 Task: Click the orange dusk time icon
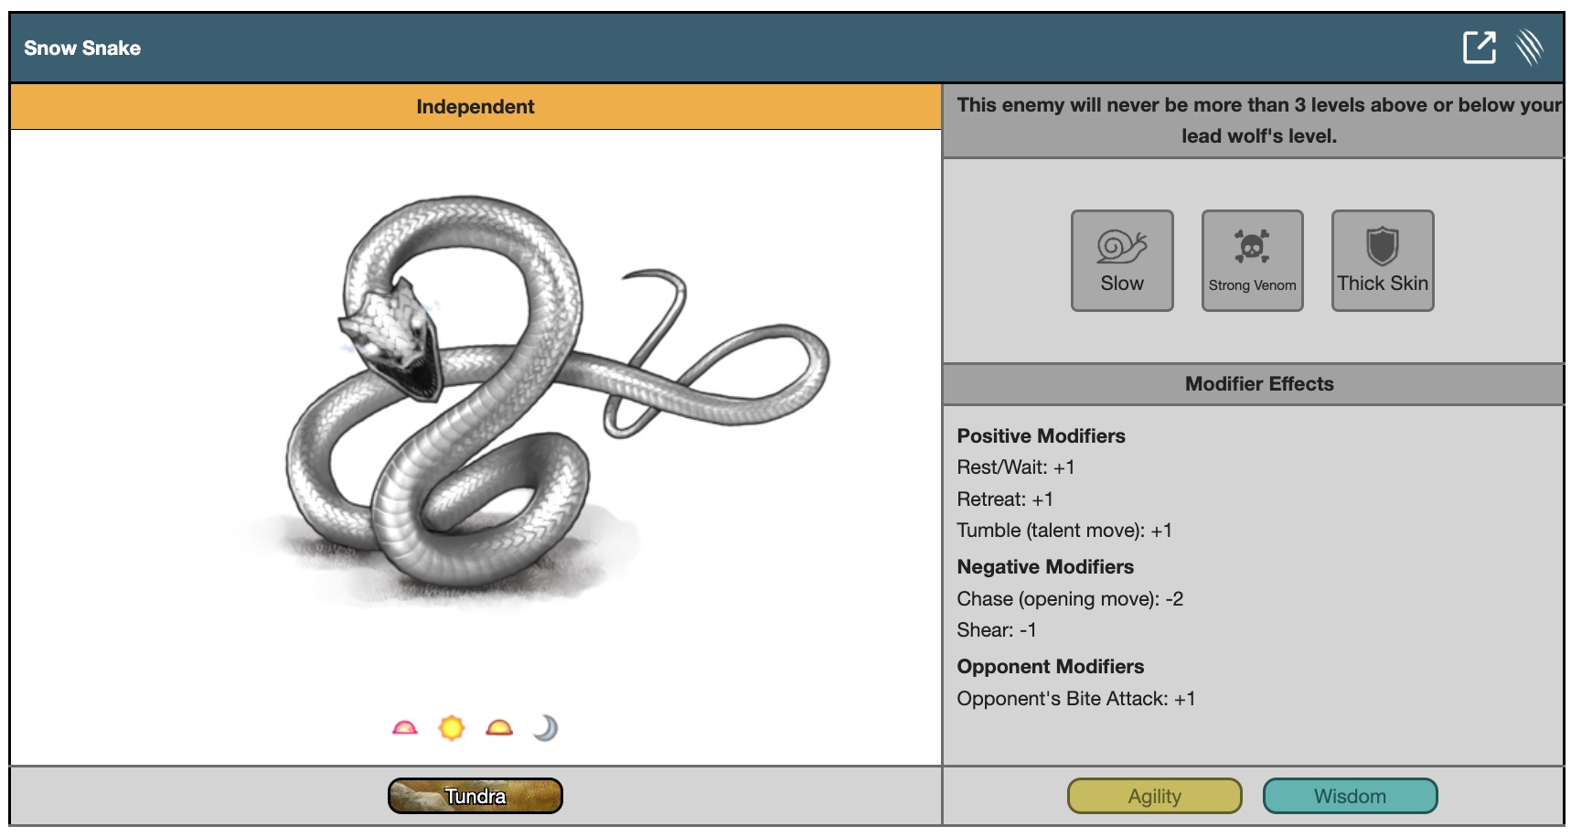point(499,728)
